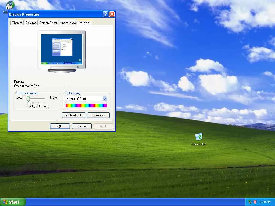The image size is (275, 206).
Task: Open the Screen Saver tab
Action: [48, 23]
